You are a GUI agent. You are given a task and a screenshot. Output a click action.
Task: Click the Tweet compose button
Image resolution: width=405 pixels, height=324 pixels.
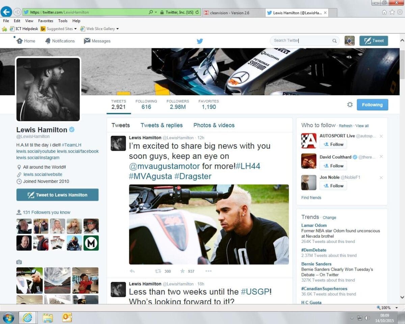coord(374,41)
